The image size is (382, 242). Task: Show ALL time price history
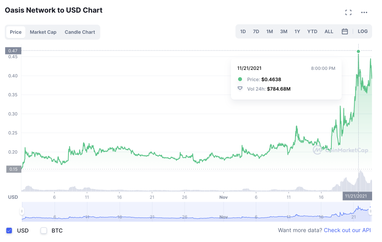pyautogui.click(x=329, y=32)
